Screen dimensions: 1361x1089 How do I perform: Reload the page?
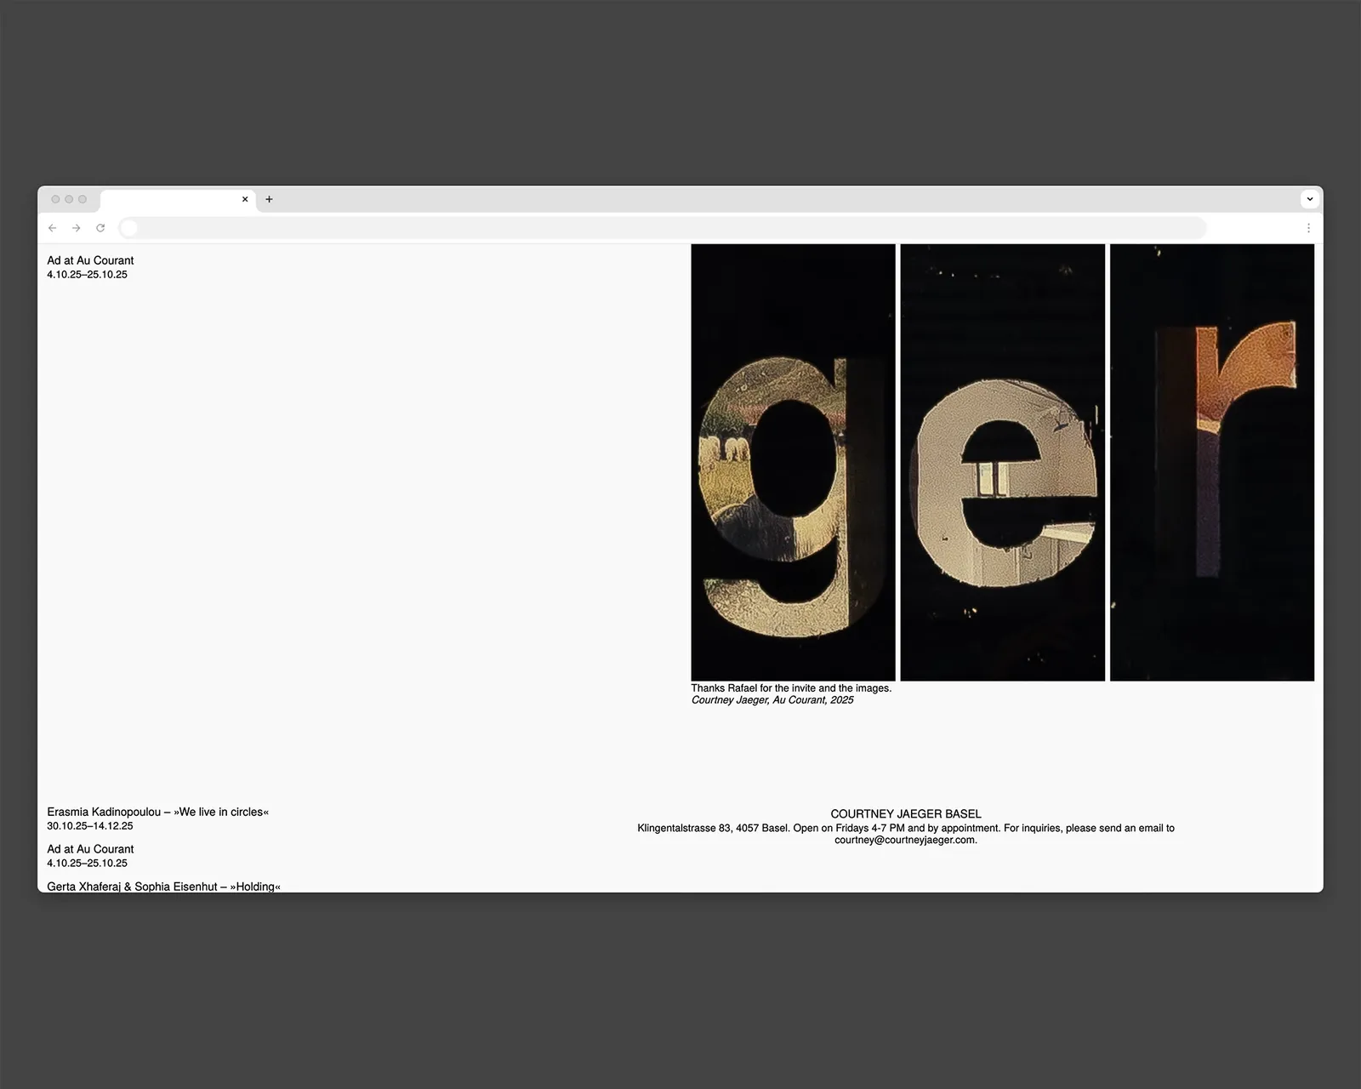100,228
